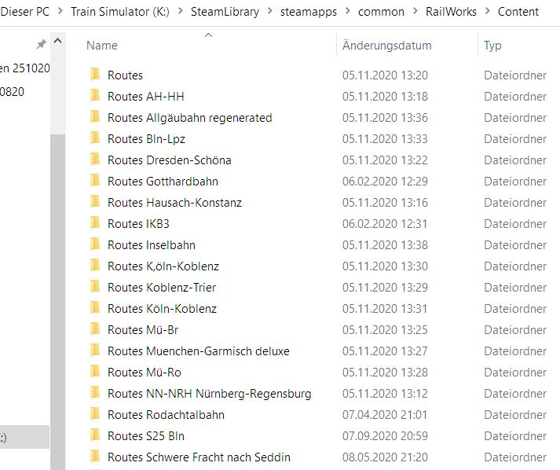Viewport: 560px width, 470px height.
Task: Open the dropdown chevron after Dieser PC
Action: click(60, 11)
